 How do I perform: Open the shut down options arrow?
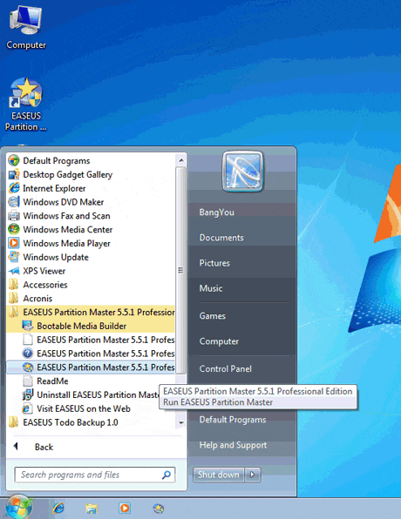[x=253, y=475]
